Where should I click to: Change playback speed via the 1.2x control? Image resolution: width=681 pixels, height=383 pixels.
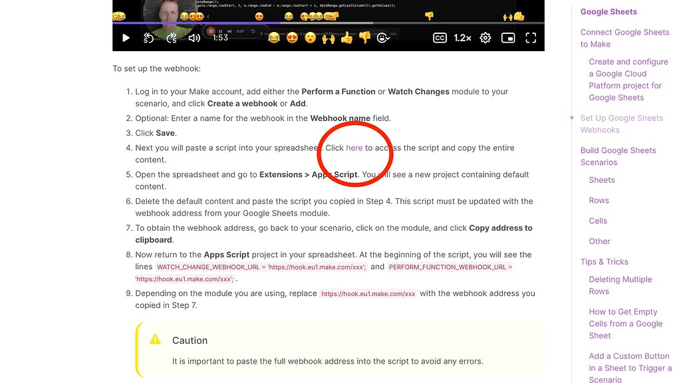click(462, 38)
